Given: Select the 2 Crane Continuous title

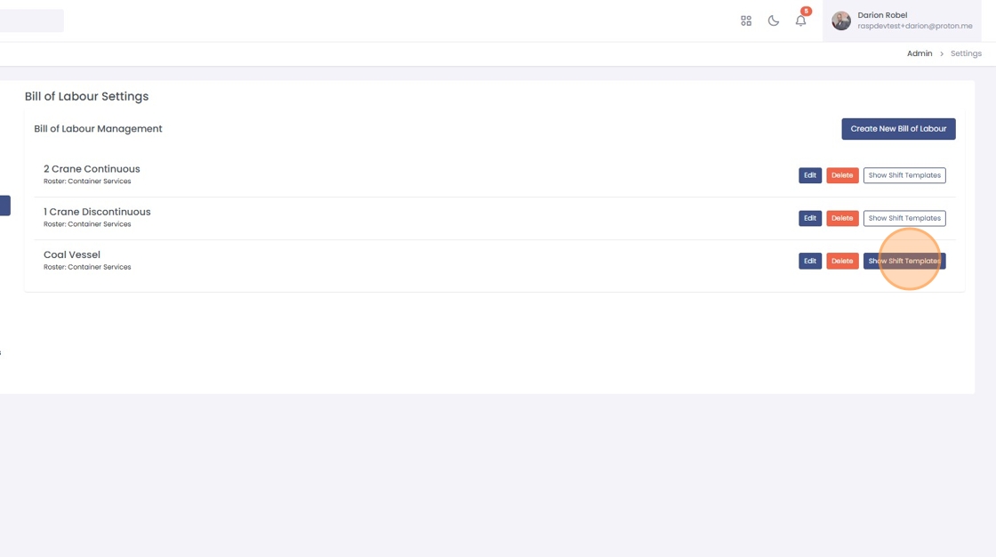Looking at the screenshot, I should click(92, 169).
